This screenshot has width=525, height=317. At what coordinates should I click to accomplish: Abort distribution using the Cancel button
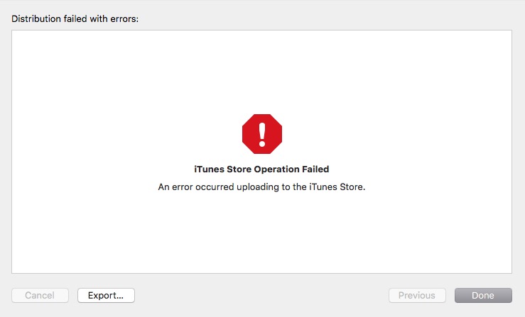[x=40, y=295]
